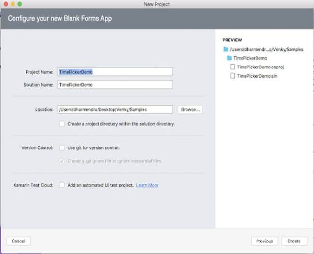This screenshot has height=254, width=314.
Task: Select TimePickerDemo.sln in the preview tree
Action: pos(254,76)
